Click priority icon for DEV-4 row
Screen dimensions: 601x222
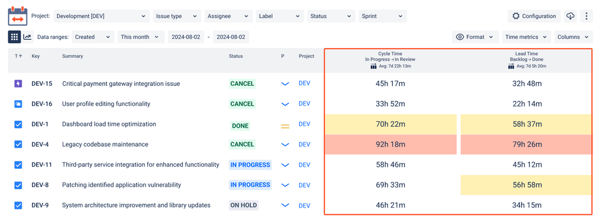(x=285, y=145)
